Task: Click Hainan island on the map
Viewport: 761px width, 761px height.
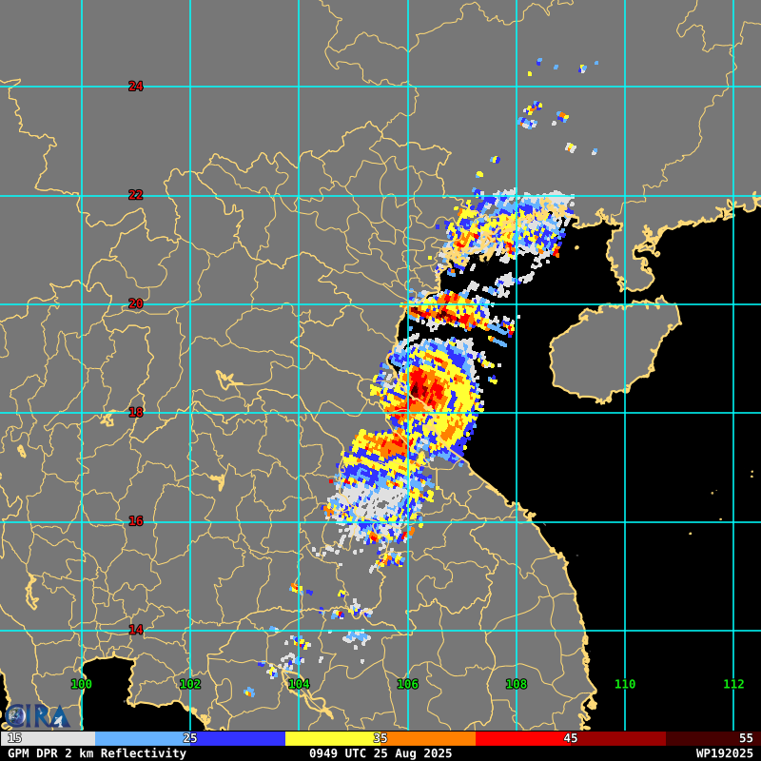Action: coord(615,350)
